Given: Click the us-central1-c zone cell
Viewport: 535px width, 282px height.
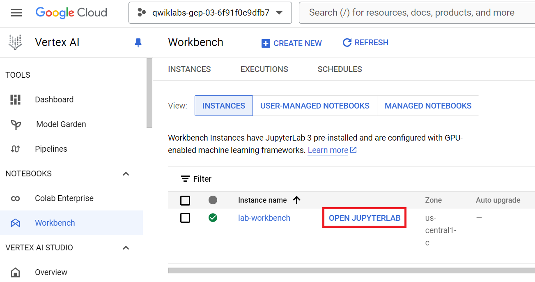Looking at the screenshot, I should [441, 230].
